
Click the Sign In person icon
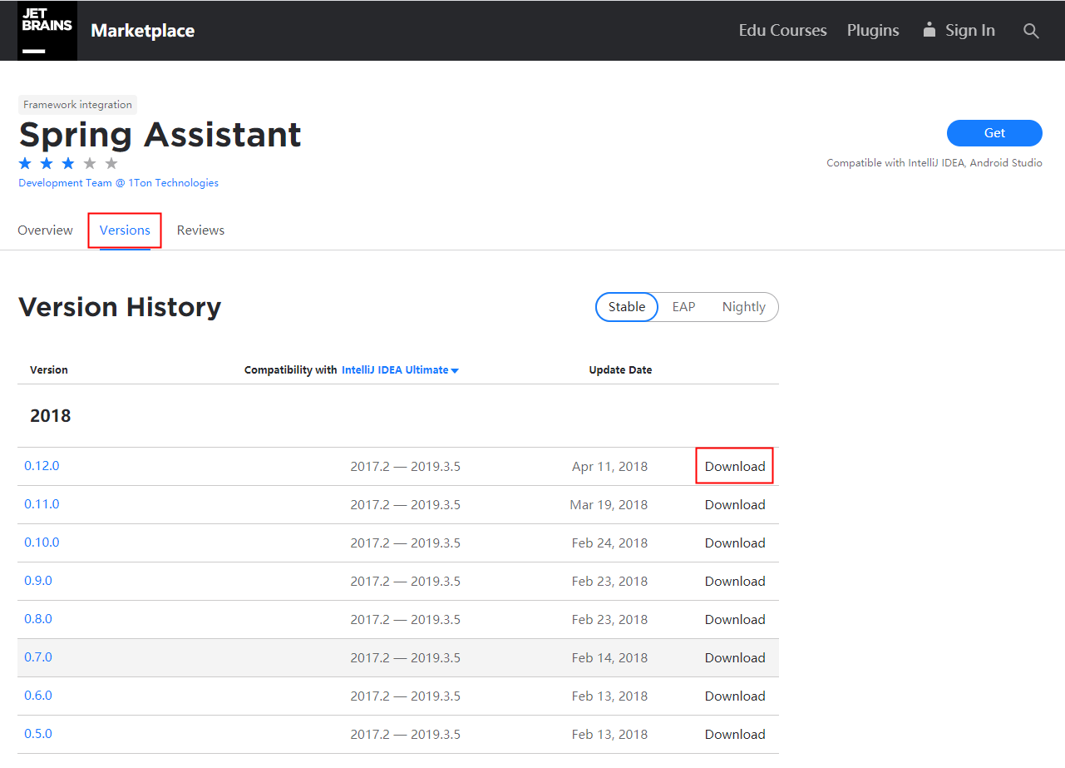[929, 29]
